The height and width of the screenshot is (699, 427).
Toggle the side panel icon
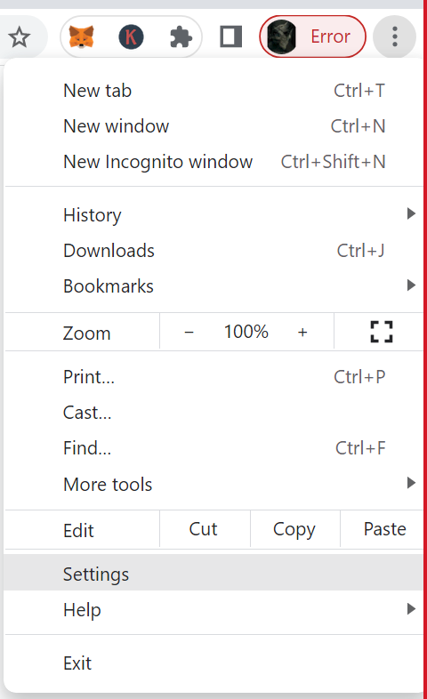pos(231,36)
